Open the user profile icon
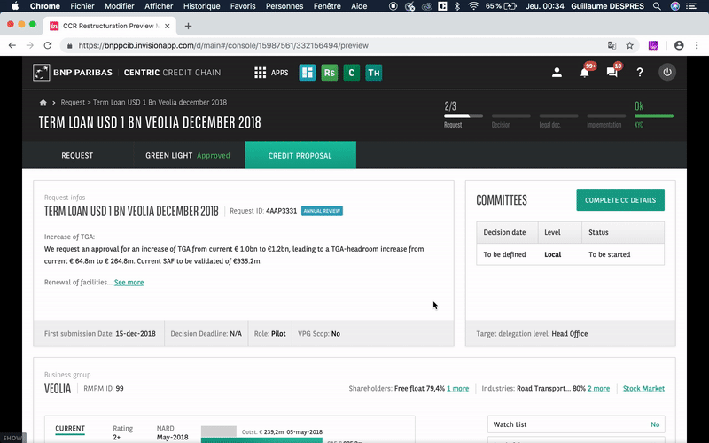Screen dimensions: 709x443 pyautogui.click(x=557, y=73)
